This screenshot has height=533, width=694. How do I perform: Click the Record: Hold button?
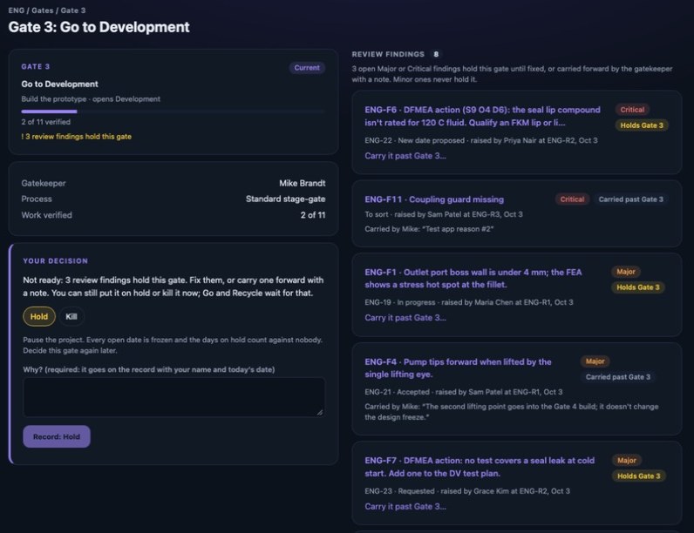pyautogui.click(x=57, y=436)
